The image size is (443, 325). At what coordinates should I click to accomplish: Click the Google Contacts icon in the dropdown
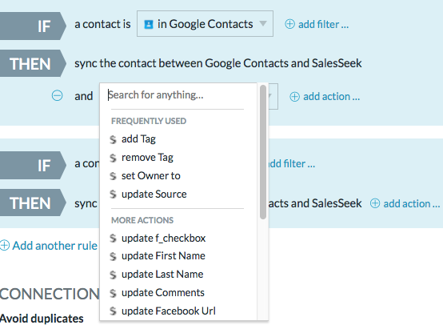coord(149,24)
